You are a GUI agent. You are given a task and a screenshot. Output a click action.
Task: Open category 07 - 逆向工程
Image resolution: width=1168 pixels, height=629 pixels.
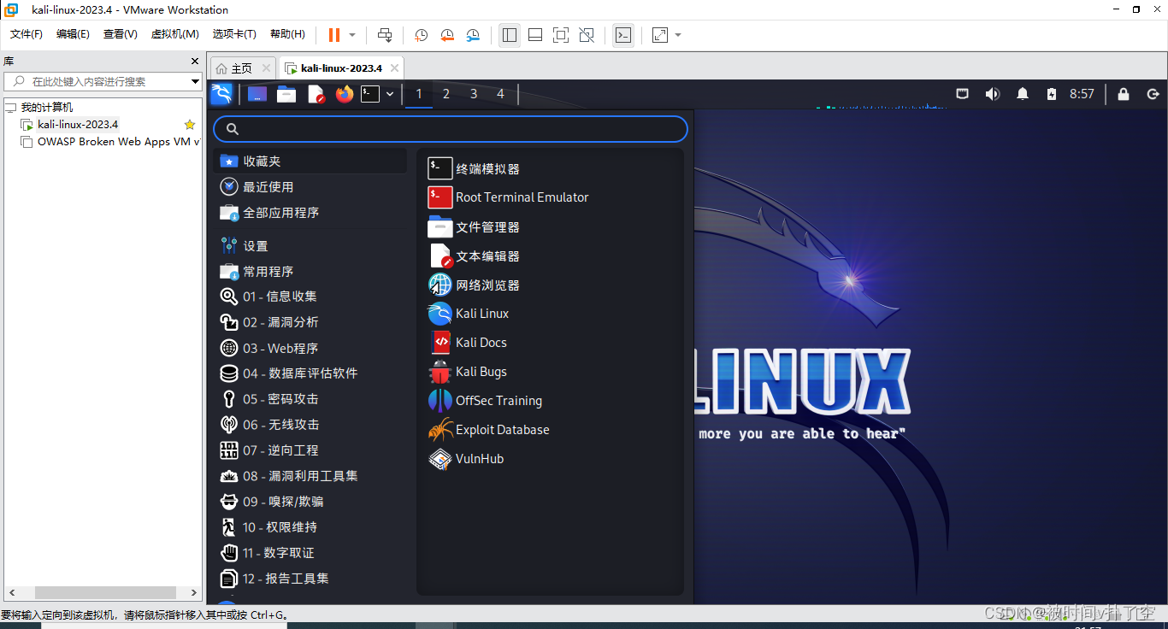311,450
